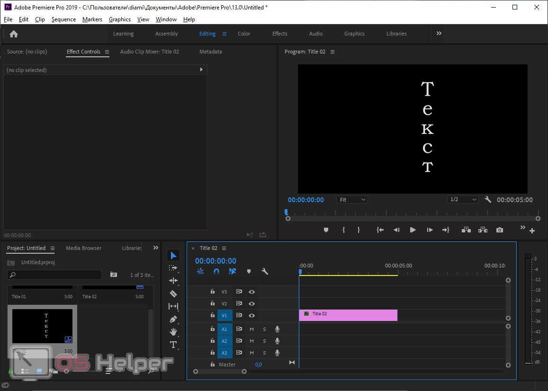
Task: Toggle V3 track output eye
Action: pyautogui.click(x=252, y=292)
